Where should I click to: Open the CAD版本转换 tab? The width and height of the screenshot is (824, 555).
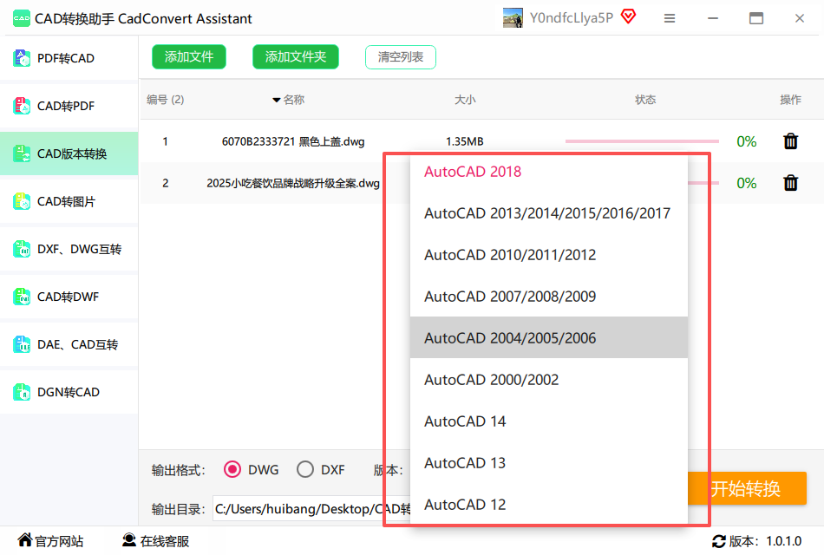coord(69,154)
